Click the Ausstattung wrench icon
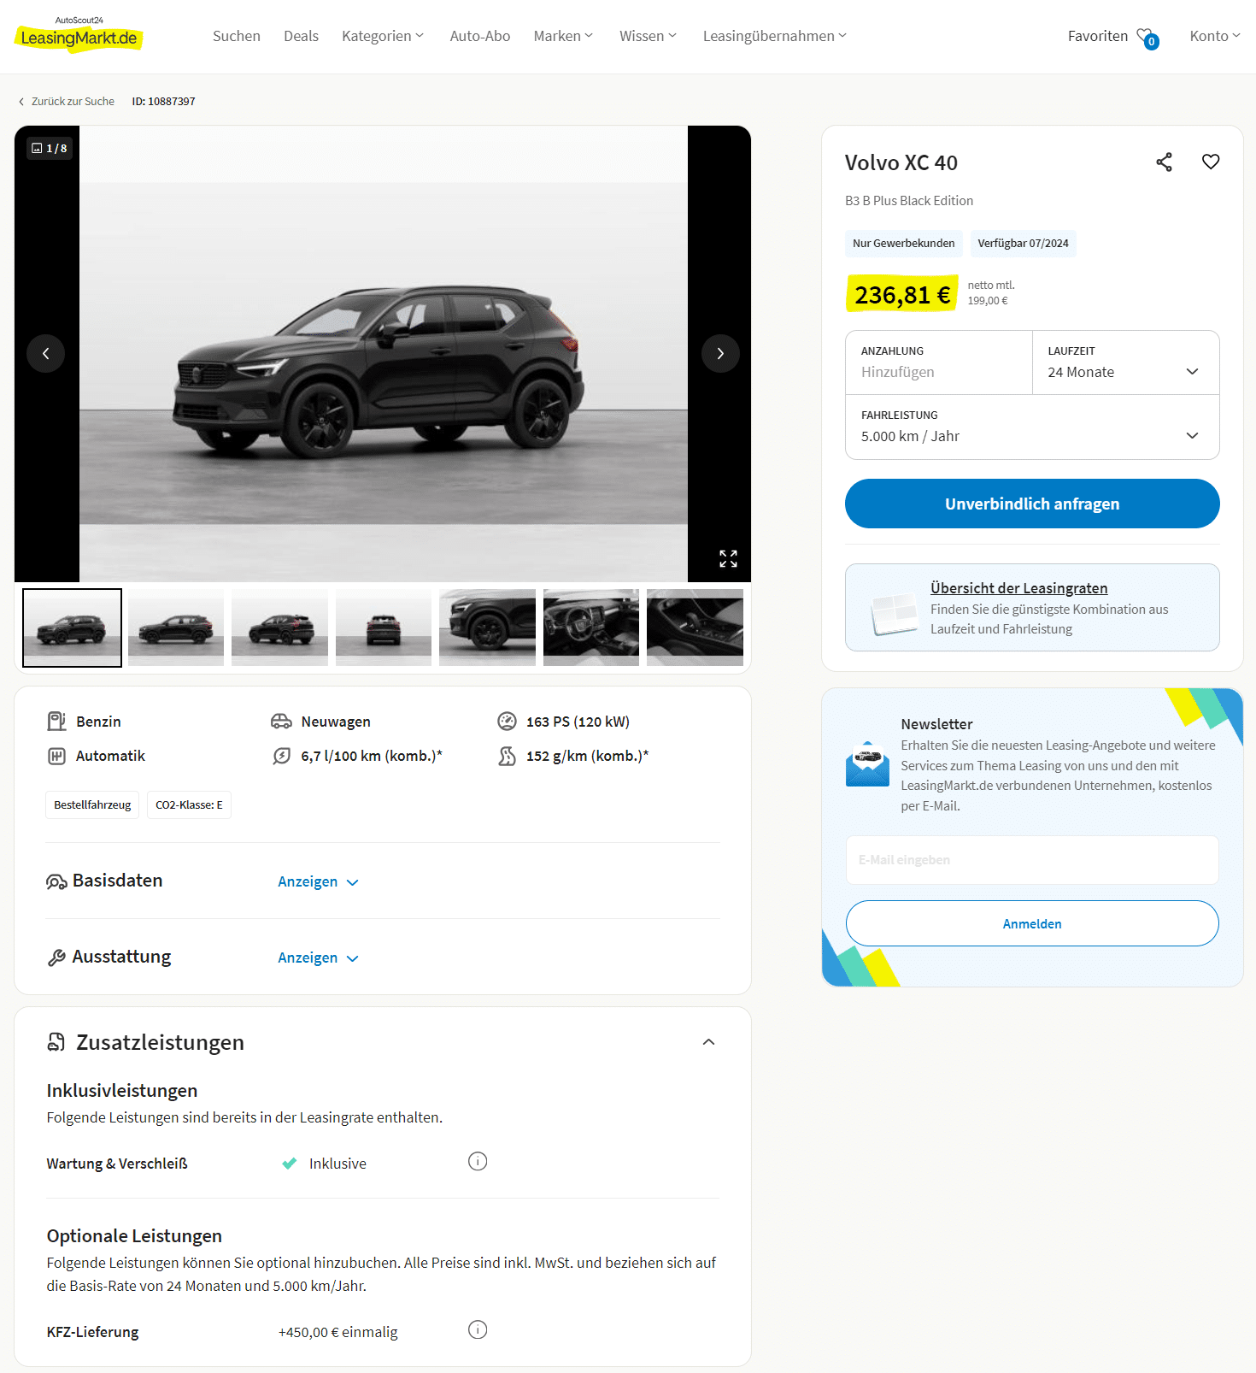The width and height of the screenshot is (1256, 1373). tap(56, 958)
